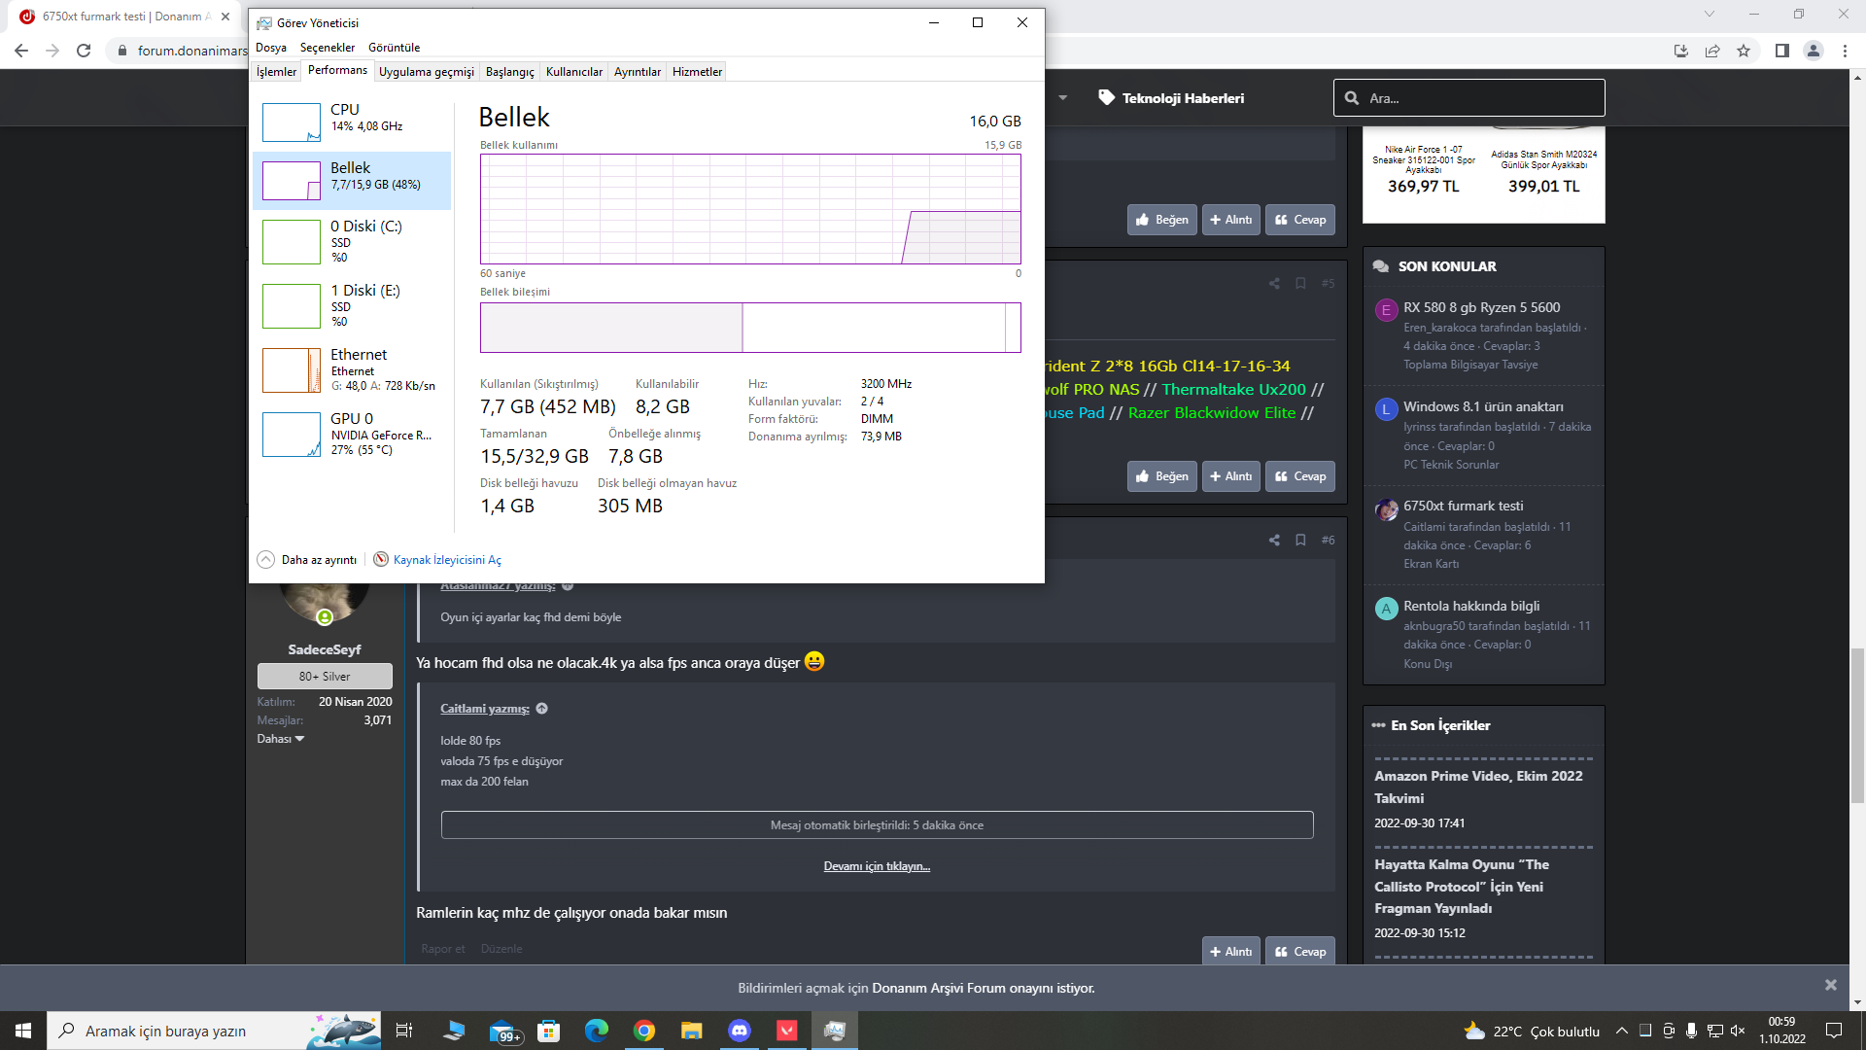Bookmark post #6
The height and width of the screenshot is (1050, 1866).
pyautogui.click(x=1300, y=541)
